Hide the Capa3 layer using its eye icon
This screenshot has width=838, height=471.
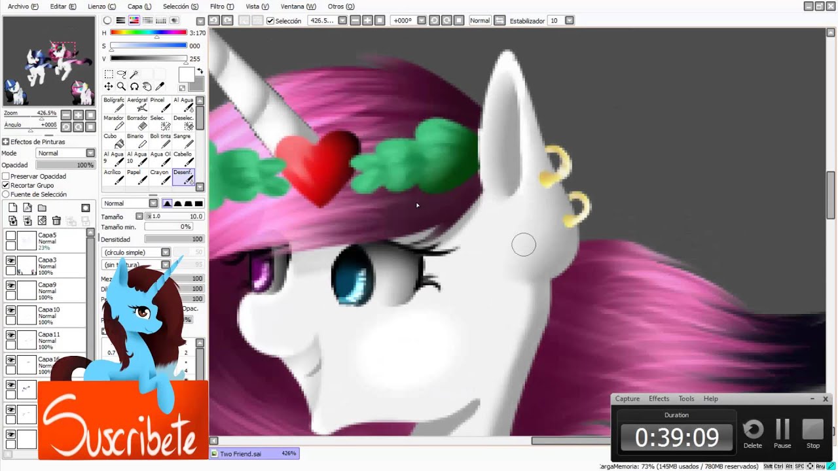(x=10, y=260)
